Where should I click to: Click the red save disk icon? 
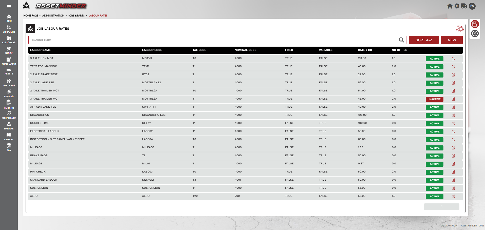point(475,24)
